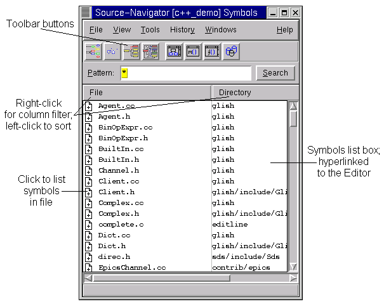Click the horizontal scrollbar right arrow
The height and width of the screenshot is (304, 384).
click(x=294, y=278)
